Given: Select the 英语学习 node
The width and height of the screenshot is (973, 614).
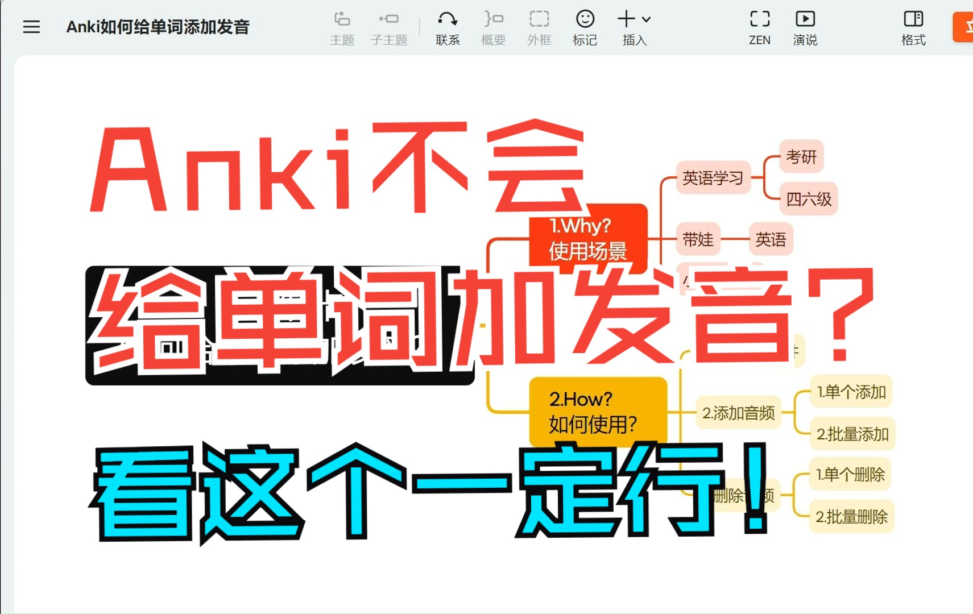Looking at the screenshot, I should click(713, 178).
